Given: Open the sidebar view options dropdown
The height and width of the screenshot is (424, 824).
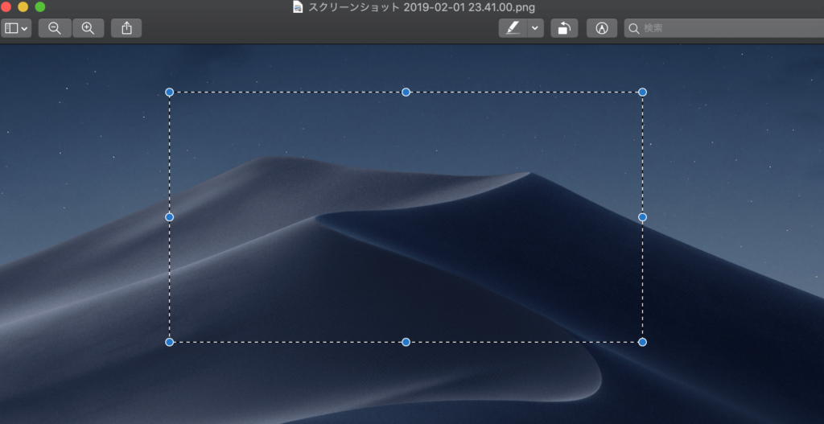Looking at the screenshot, I should [16, 28].
